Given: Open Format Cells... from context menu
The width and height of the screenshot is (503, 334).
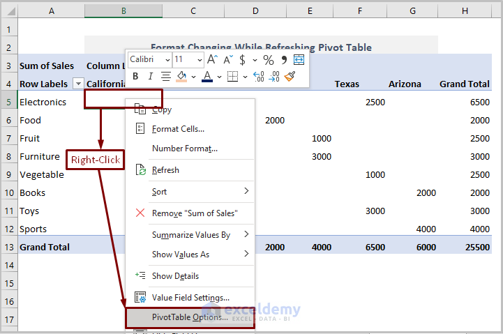Looking at the screenshot, I should 190,129.
